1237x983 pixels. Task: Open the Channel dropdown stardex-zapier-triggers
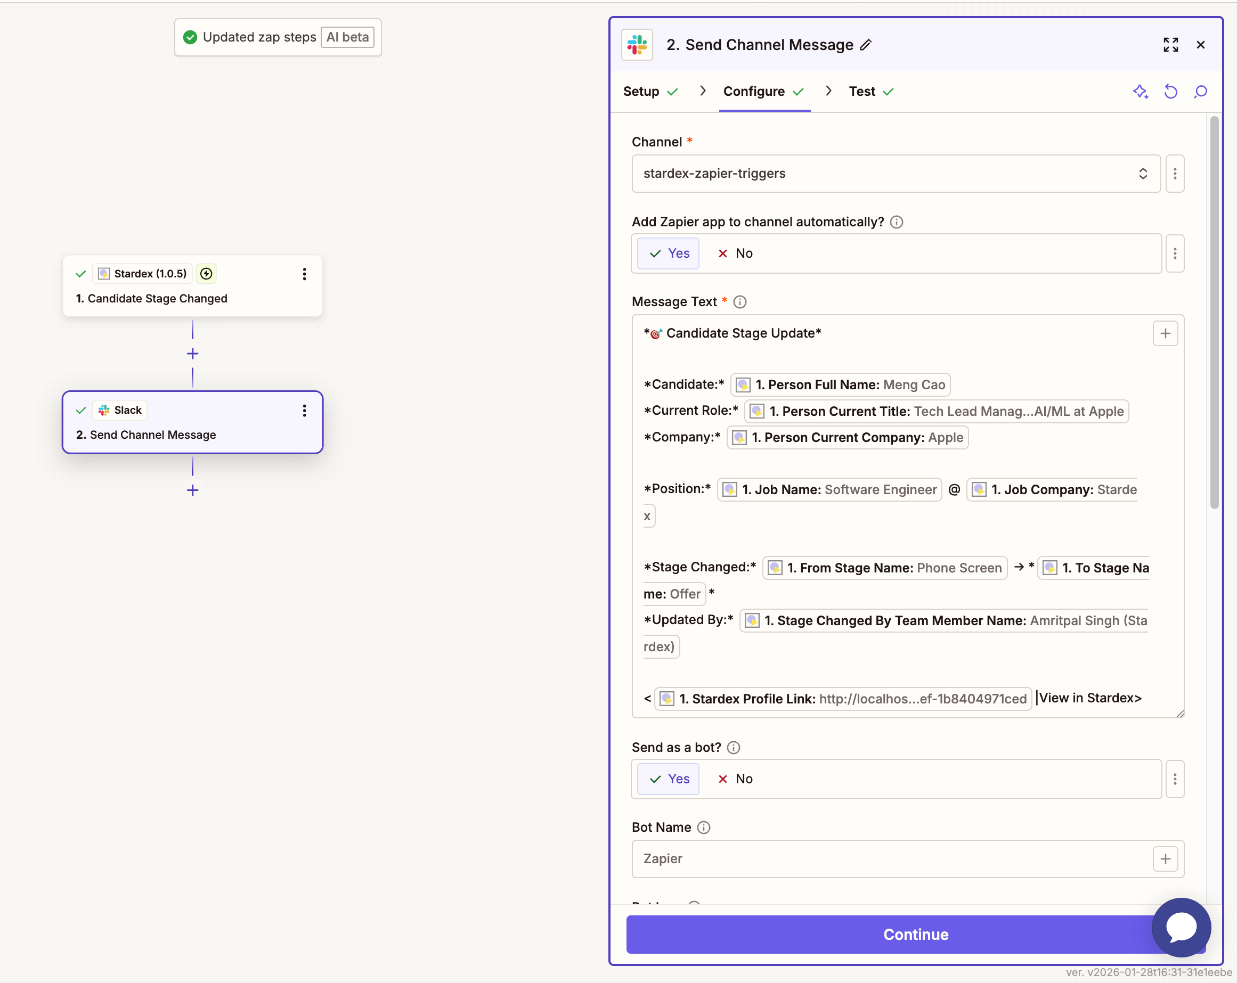tap(896, 174)
